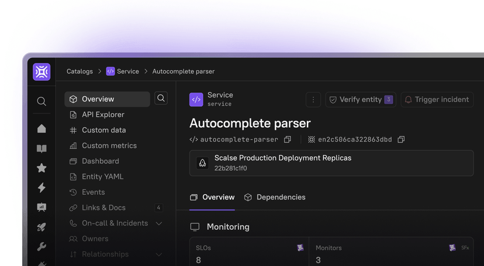
Task: Open the Scalse Production Deployment Replicas card
Action: tap(331, 163)
